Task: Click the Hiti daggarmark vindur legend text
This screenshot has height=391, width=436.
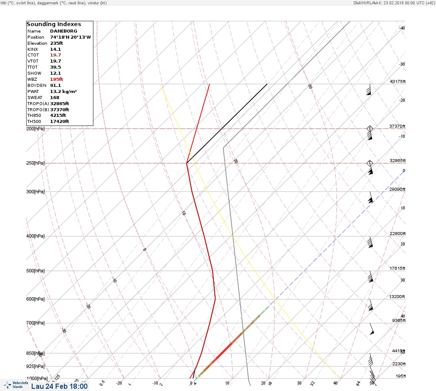Action: click(53, 3)
